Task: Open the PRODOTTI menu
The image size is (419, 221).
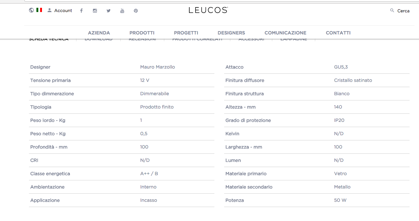Action: [142, 33]
